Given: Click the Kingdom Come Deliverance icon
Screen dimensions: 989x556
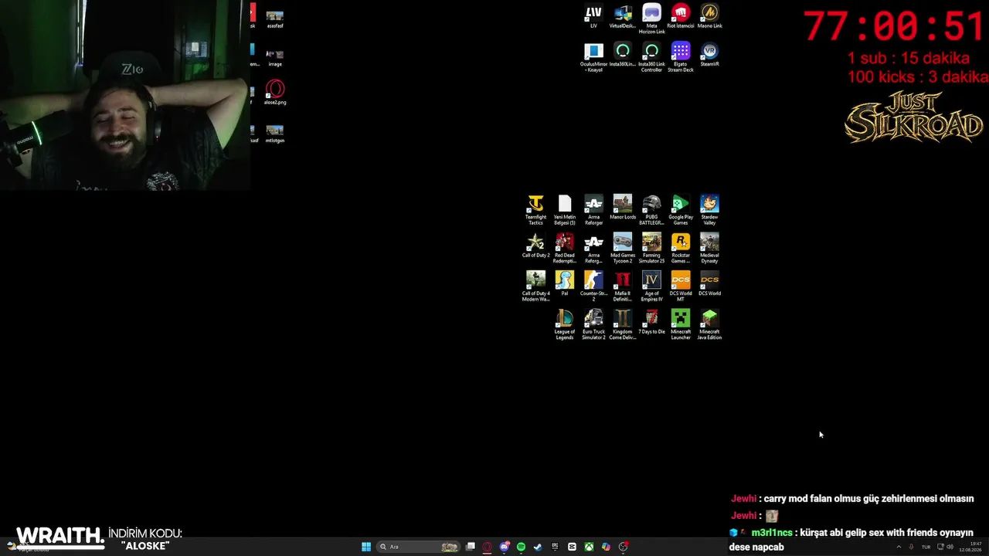Looking at the screenshot, I should (x=623, y=325).
